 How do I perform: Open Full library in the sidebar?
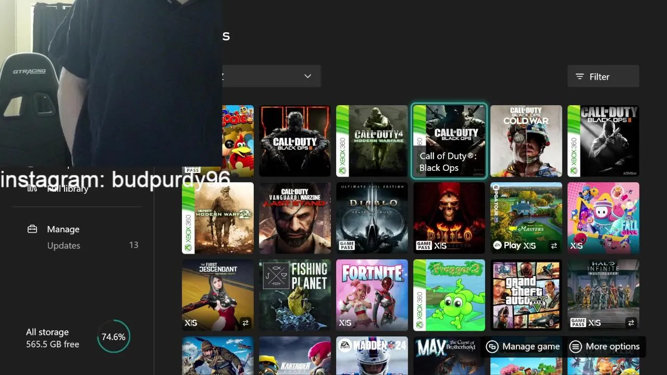point(68,189)
